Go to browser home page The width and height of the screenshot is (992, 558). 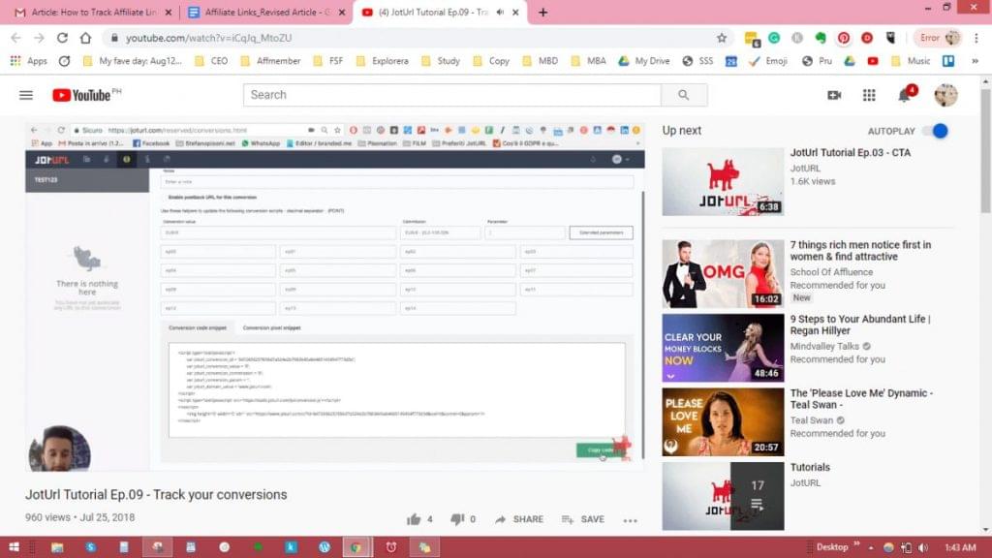point(85,38)
